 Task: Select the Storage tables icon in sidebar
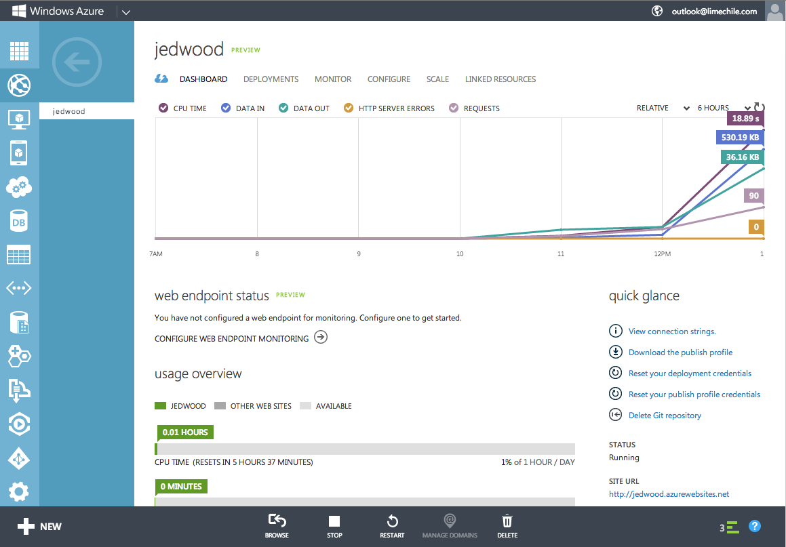[x=19, y=254]
